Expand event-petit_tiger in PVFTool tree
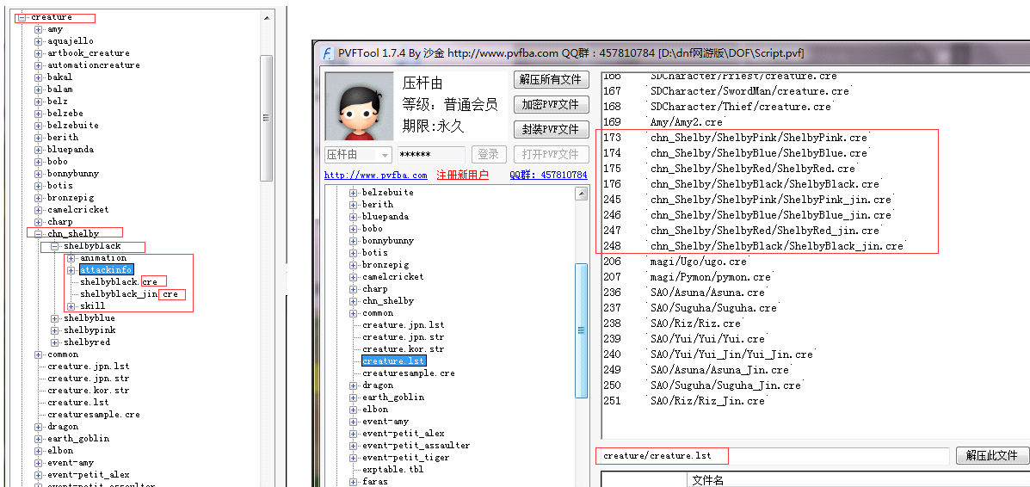 tap(354, 458)
